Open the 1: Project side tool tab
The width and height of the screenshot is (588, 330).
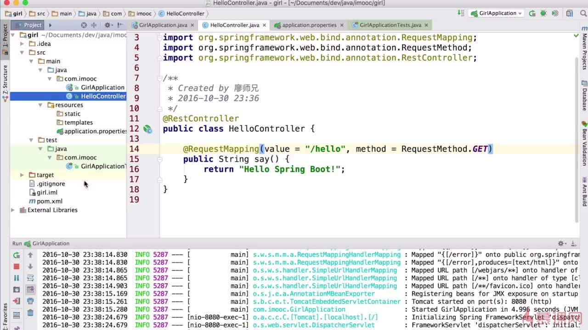[5, 39]
